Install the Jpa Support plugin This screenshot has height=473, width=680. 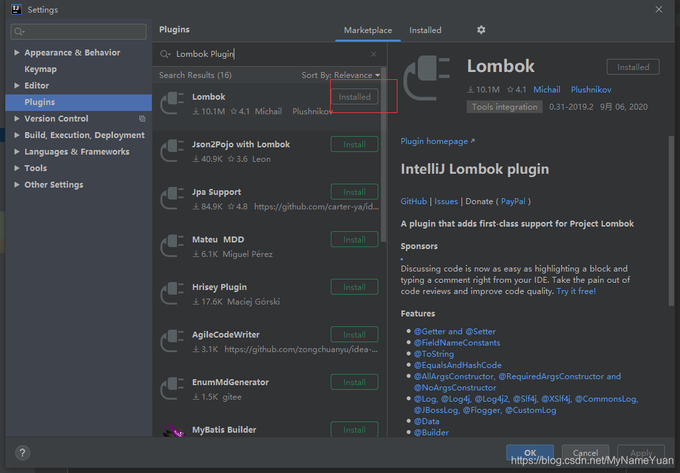[x=355, y=192]
